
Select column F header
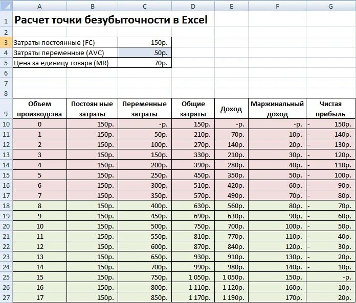tap(277, 6)
